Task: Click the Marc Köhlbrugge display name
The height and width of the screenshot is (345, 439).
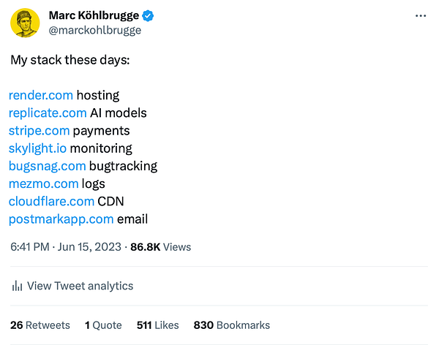Action: pyautogui.click(x=94, y=15)
